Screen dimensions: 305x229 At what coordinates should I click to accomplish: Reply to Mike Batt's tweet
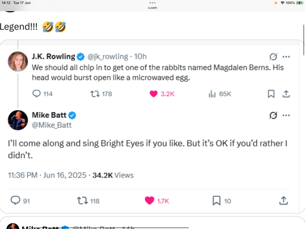(x=16, y=200)
